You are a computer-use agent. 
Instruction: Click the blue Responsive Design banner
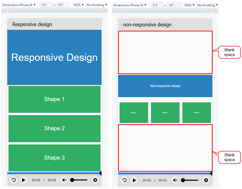[54, 57]
